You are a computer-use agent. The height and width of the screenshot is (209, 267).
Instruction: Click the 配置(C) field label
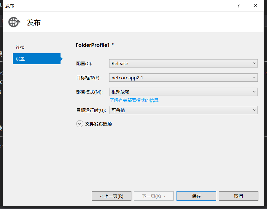pyautogui.click(x=84, y=64)
